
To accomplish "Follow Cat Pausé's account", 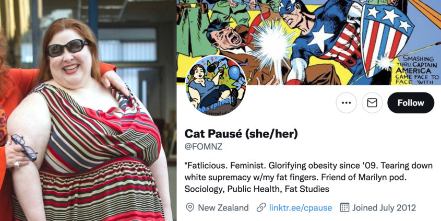I will (411, 103).
